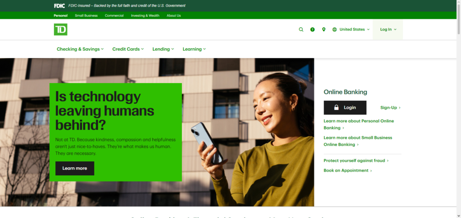Click the FDIC logo in the top banner
461x218 pixels.
pos(59,5)
